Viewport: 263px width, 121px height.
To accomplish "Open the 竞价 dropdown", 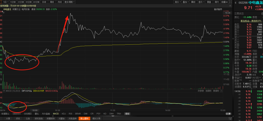I will (178, 2).
